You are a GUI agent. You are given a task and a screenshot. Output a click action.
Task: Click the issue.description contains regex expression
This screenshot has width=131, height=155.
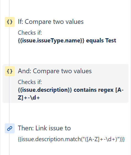71,94
